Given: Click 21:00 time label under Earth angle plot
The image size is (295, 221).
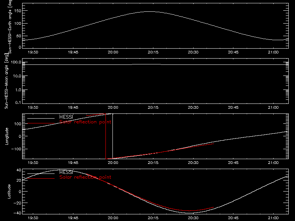Looking at the screenshot, I should pos(273,52).
